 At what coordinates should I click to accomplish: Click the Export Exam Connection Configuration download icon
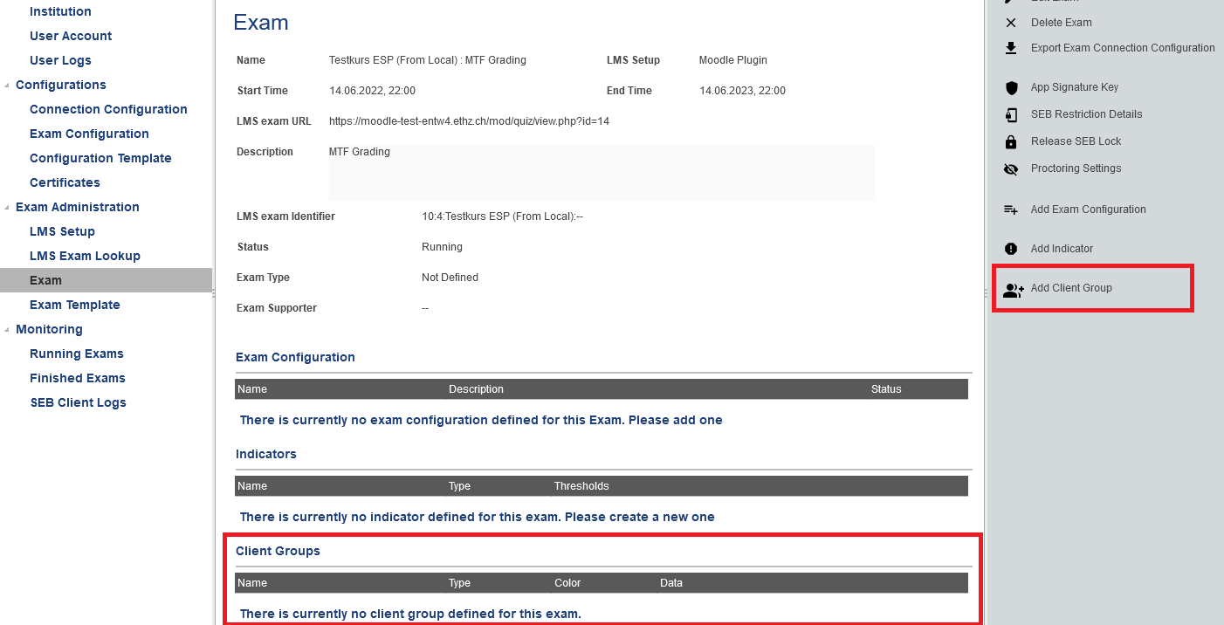1011,48
